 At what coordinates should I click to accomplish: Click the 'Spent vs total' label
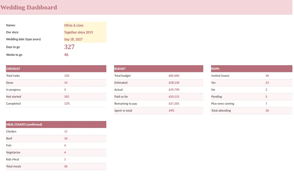point(123,111)
